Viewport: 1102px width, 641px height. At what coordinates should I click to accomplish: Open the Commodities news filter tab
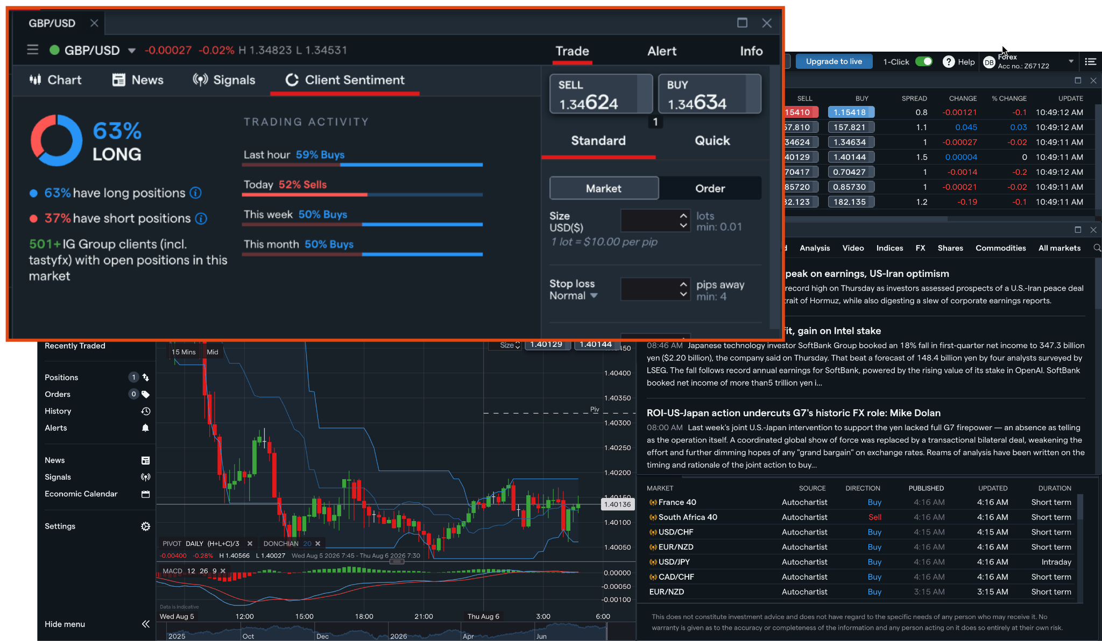point(1000,248)
